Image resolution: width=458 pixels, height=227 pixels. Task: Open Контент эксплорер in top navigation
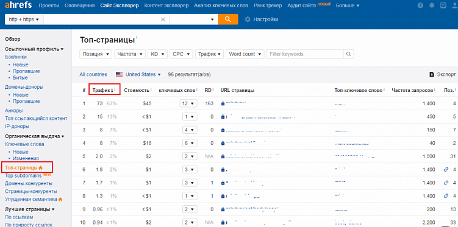click(166, 5)
